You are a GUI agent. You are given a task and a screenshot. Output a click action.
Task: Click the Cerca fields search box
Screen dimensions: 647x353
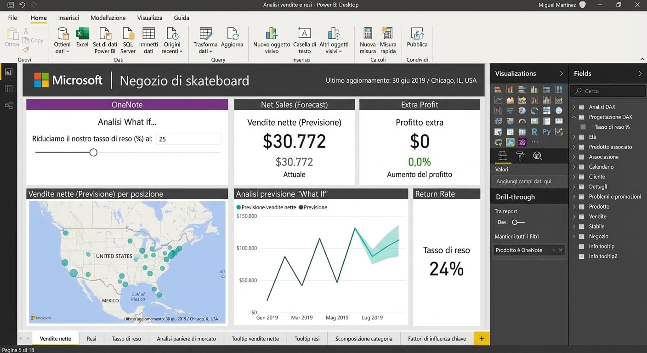click(608, 91)
